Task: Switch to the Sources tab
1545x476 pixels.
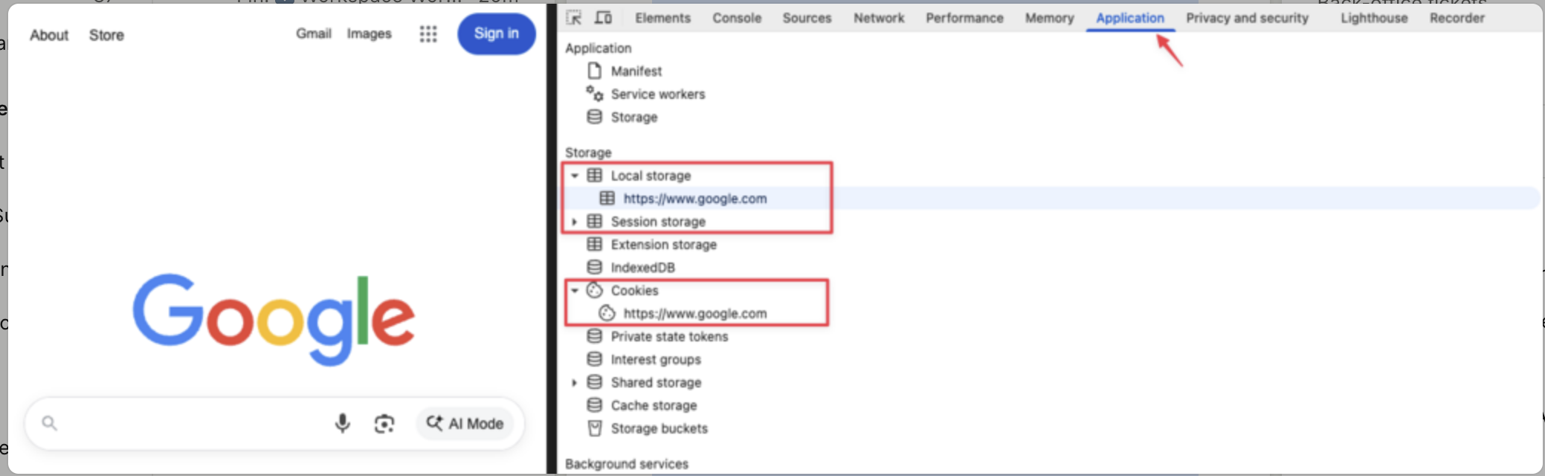Action: [807, 18]
